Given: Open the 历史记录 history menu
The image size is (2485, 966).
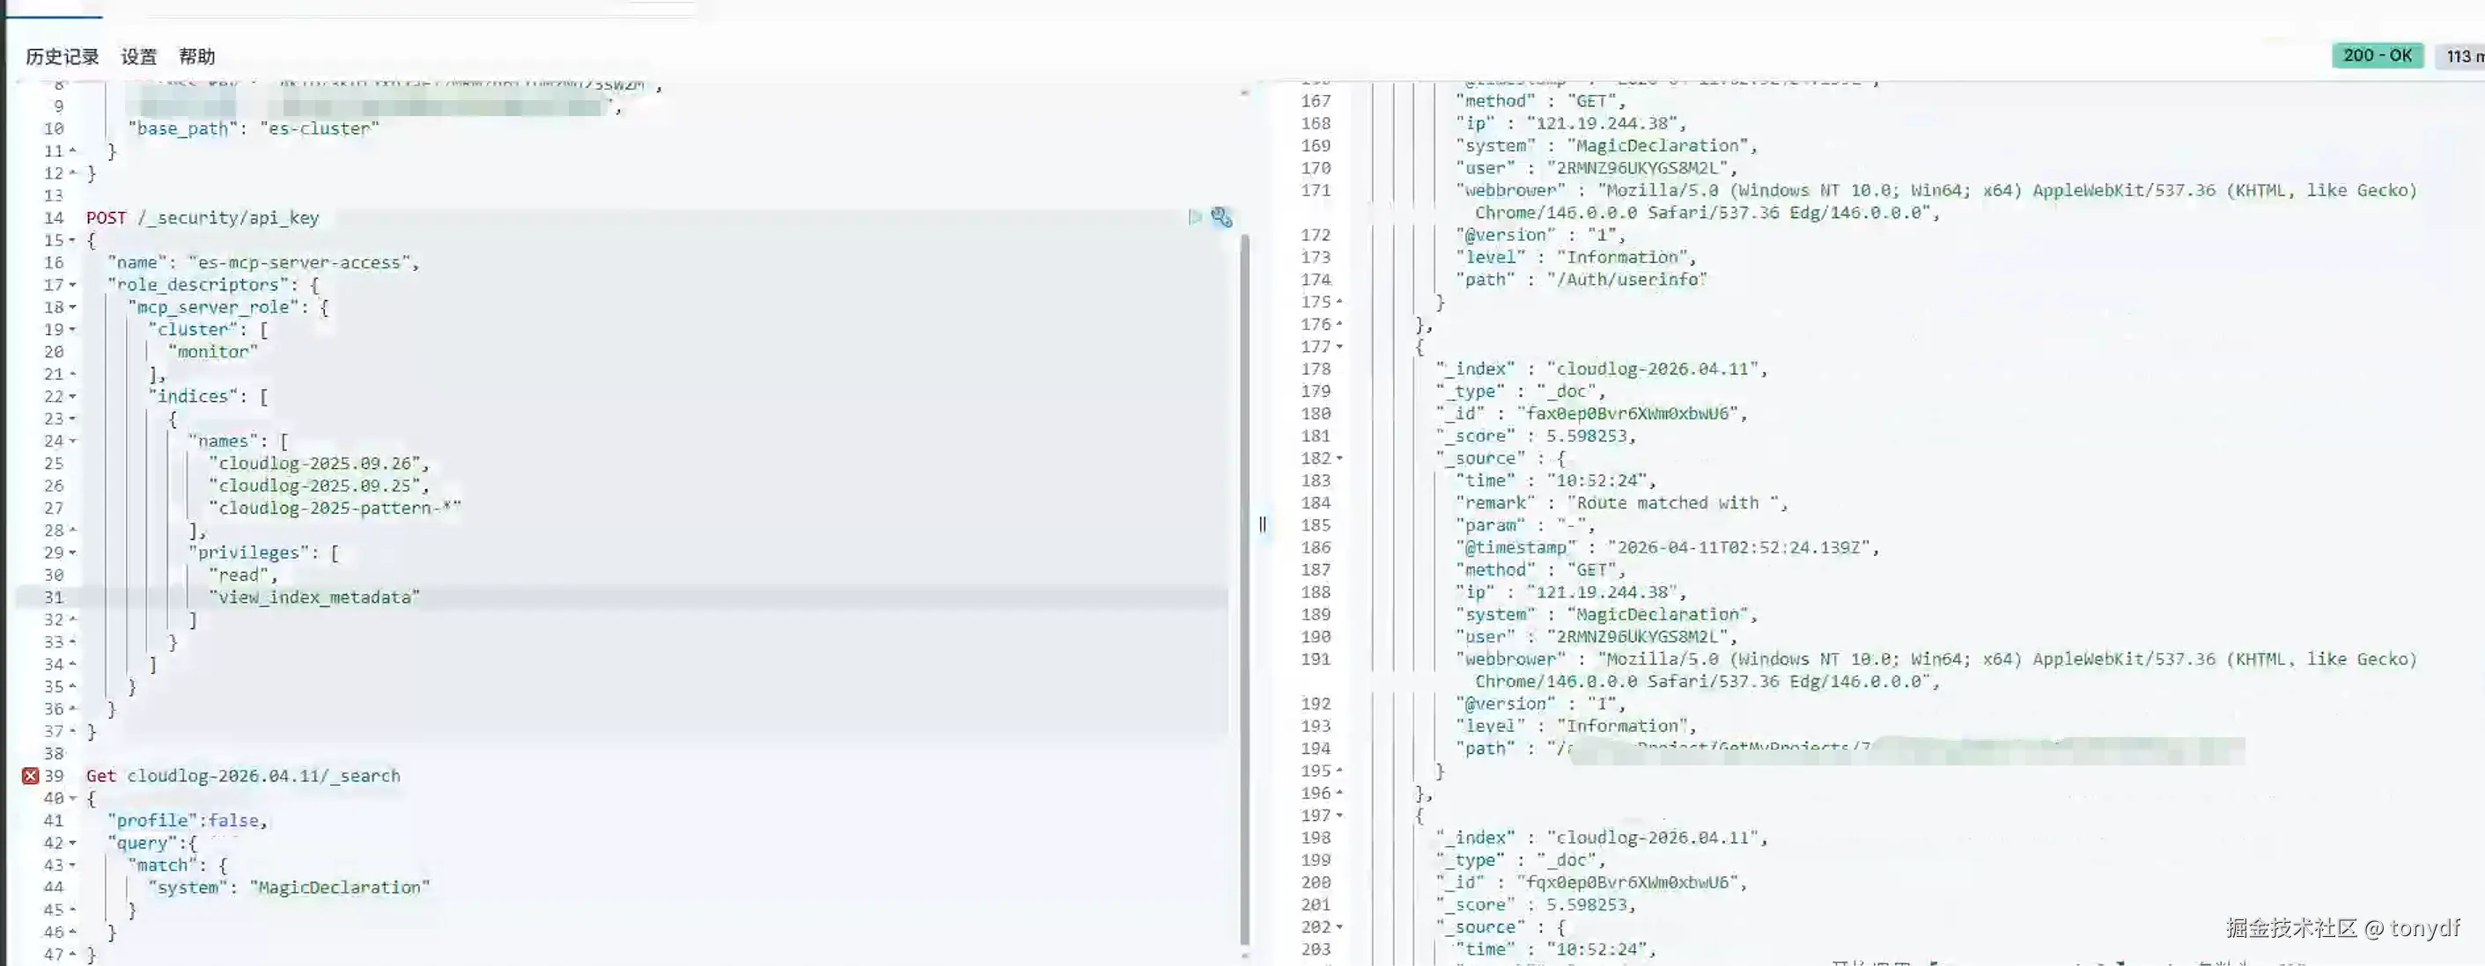Looking at the screenshot, I should (x=62, y=56).
